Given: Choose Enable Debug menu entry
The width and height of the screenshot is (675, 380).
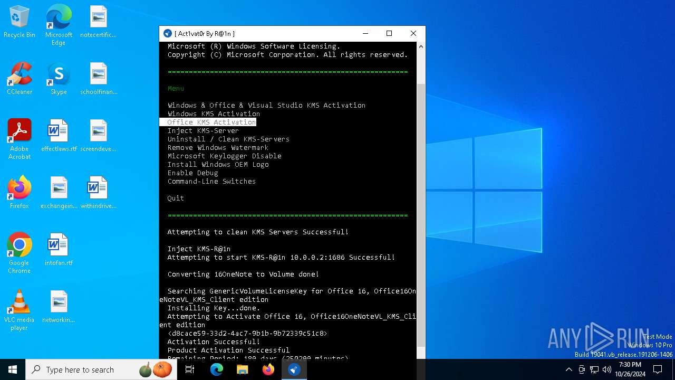Looking at the screenshot, I should [192, 173].
